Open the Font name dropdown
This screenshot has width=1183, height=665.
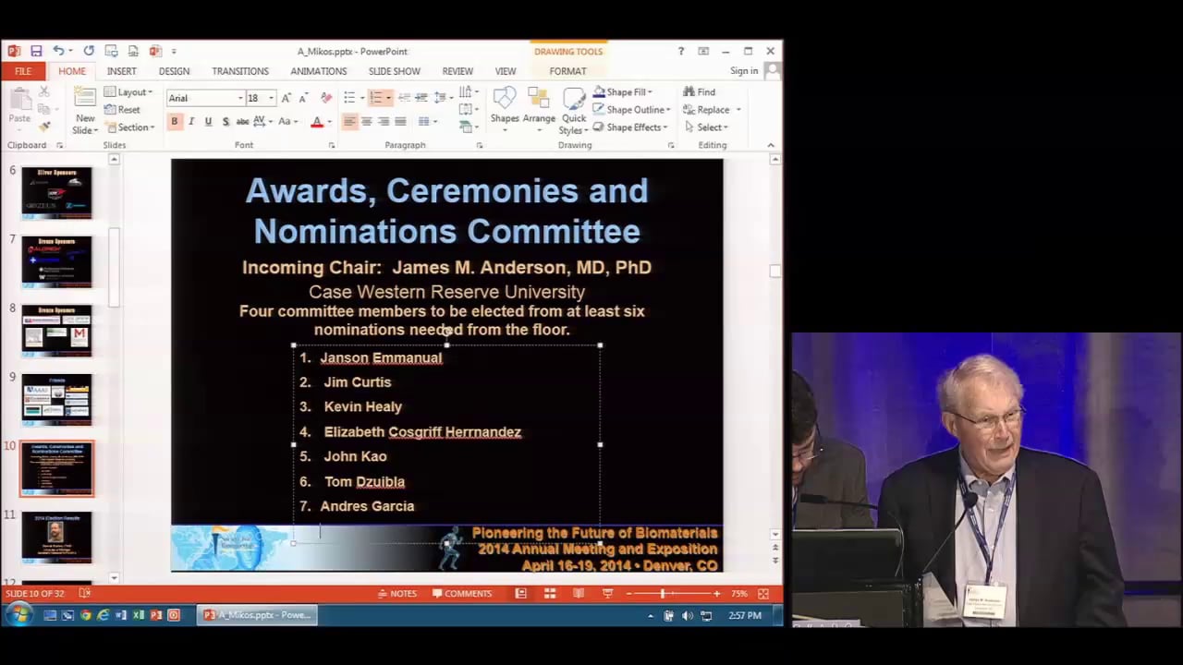point(240,98)
